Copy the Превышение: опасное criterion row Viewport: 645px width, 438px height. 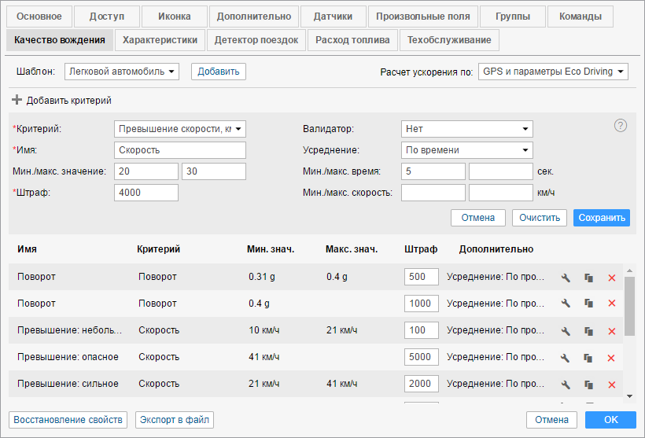(588, 358)
